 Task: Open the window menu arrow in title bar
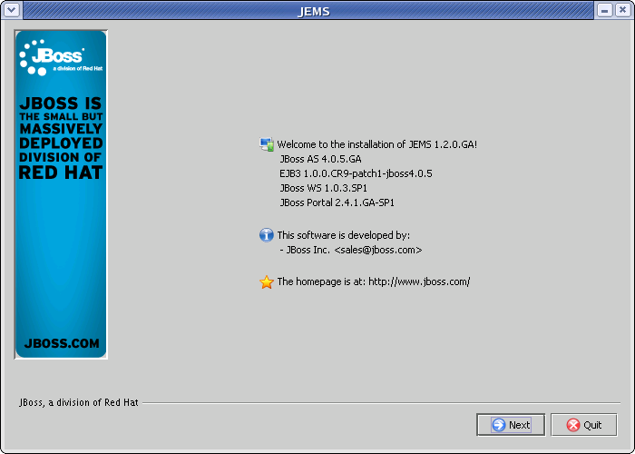click(11, 9)
